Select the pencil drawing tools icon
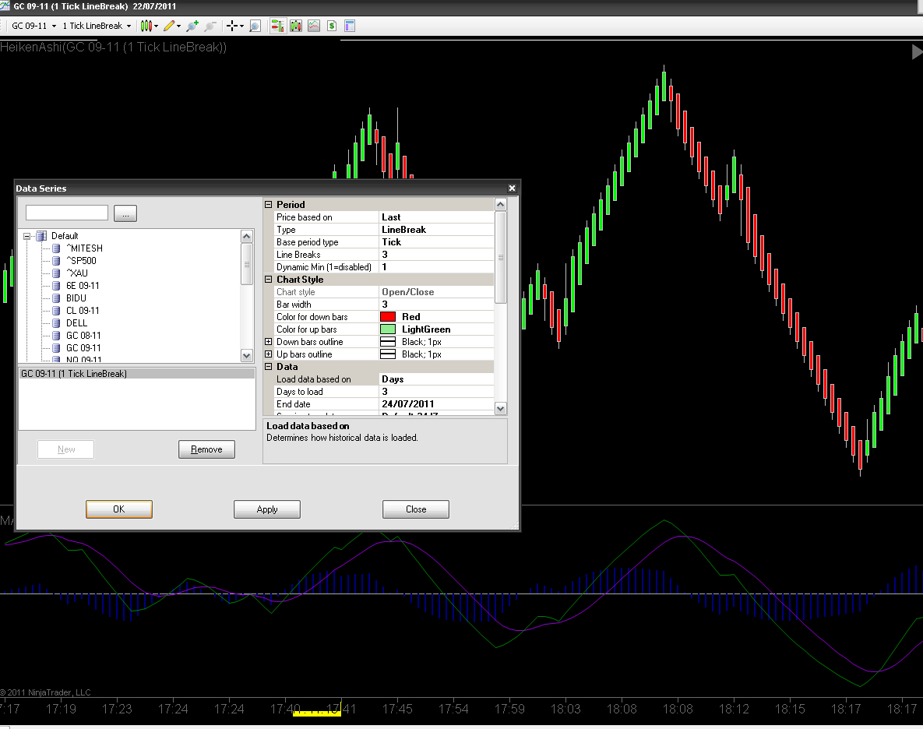923x729 pixels. pyautogui.click(x=170, y=26)
